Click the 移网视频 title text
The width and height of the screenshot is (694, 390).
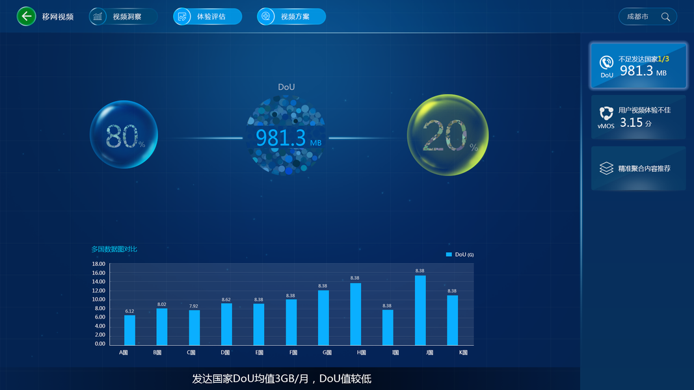57,17
